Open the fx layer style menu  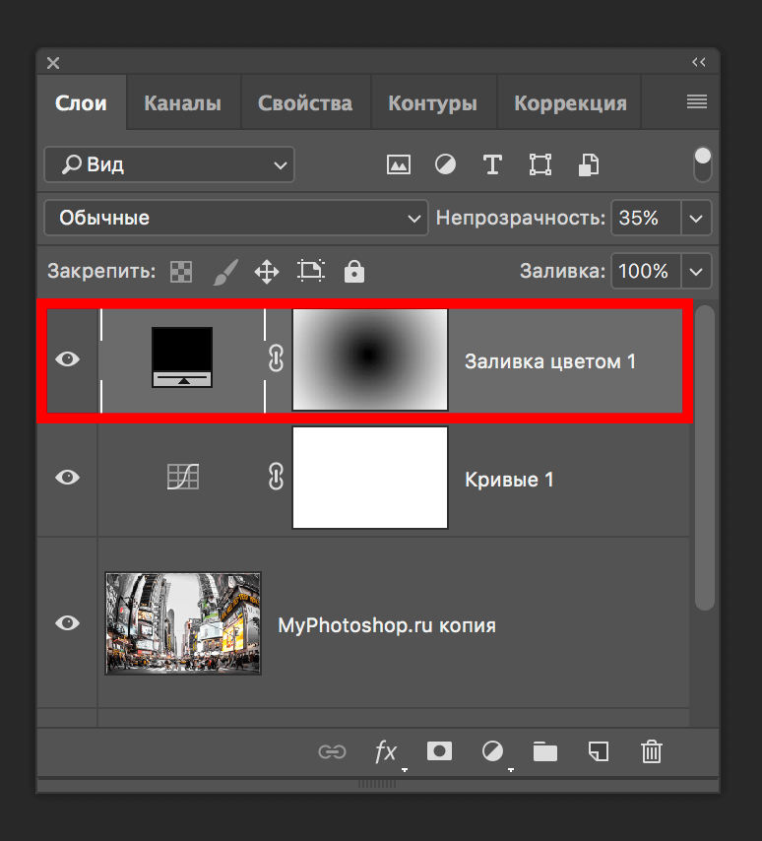[x=386, y=752]
